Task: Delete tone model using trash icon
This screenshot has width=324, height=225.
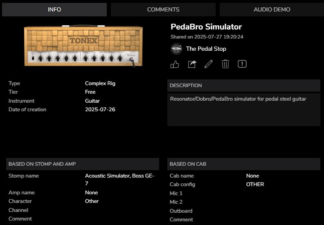Action: point(225,64)
